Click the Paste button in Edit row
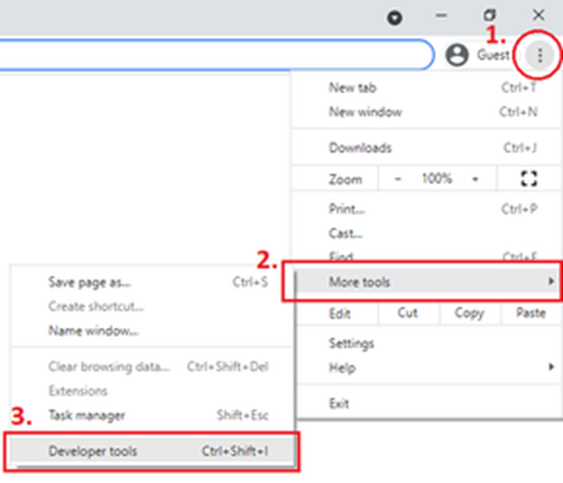563x483 pixels. pos(531,314)
